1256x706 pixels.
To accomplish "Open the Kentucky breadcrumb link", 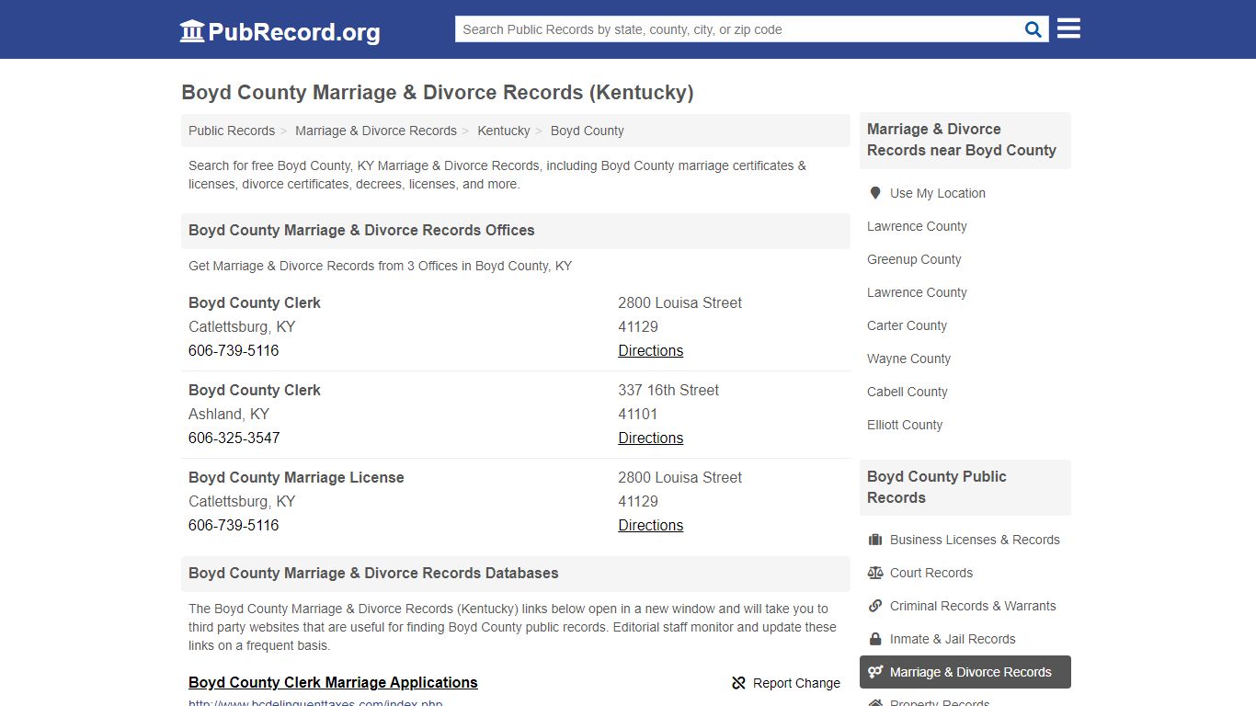I will 504,131.
